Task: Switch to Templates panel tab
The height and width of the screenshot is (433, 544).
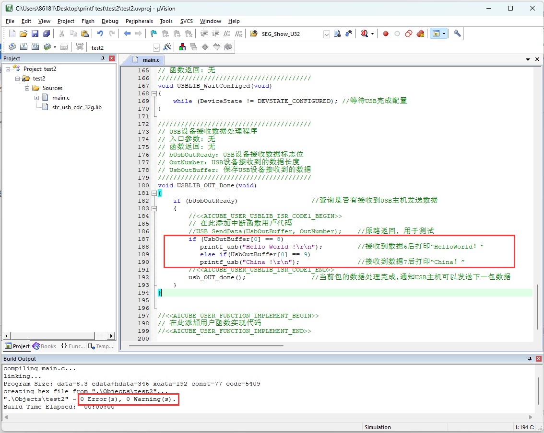Action: pos(100,346)
